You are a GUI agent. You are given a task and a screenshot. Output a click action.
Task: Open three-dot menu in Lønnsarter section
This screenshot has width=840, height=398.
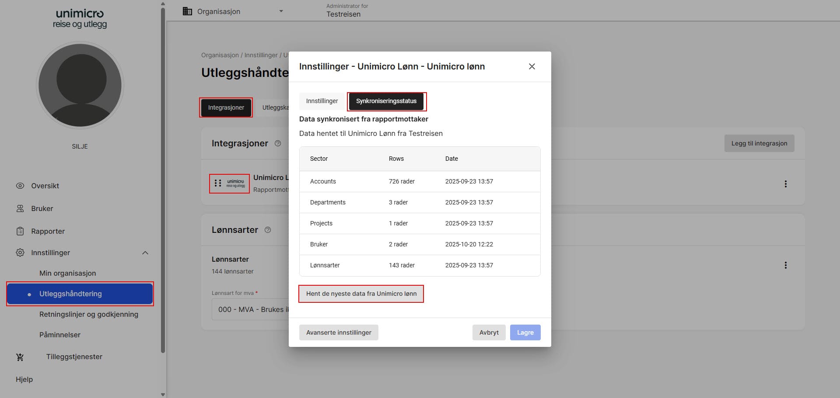[785, 265]
